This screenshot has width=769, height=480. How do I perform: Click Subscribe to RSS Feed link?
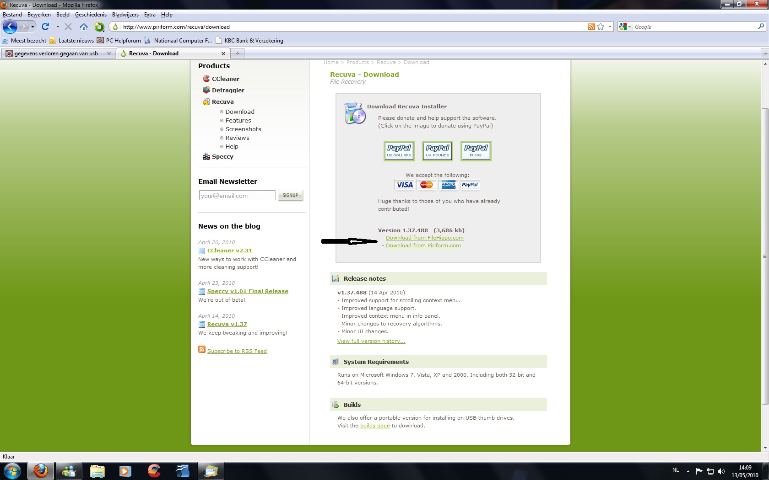(x=237, y=351)
